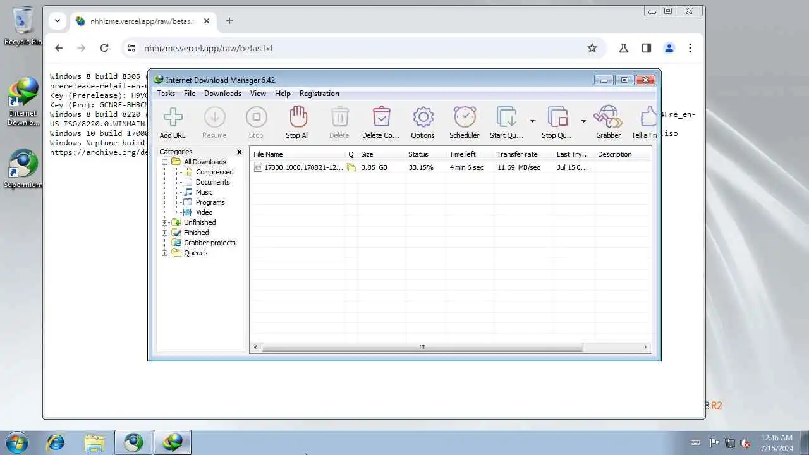809x455 pixels.
Task: Click the Start Queue toolbar icon
Action: 506,118
